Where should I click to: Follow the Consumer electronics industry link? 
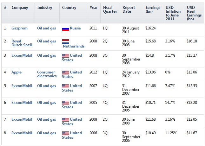(47, 74)
